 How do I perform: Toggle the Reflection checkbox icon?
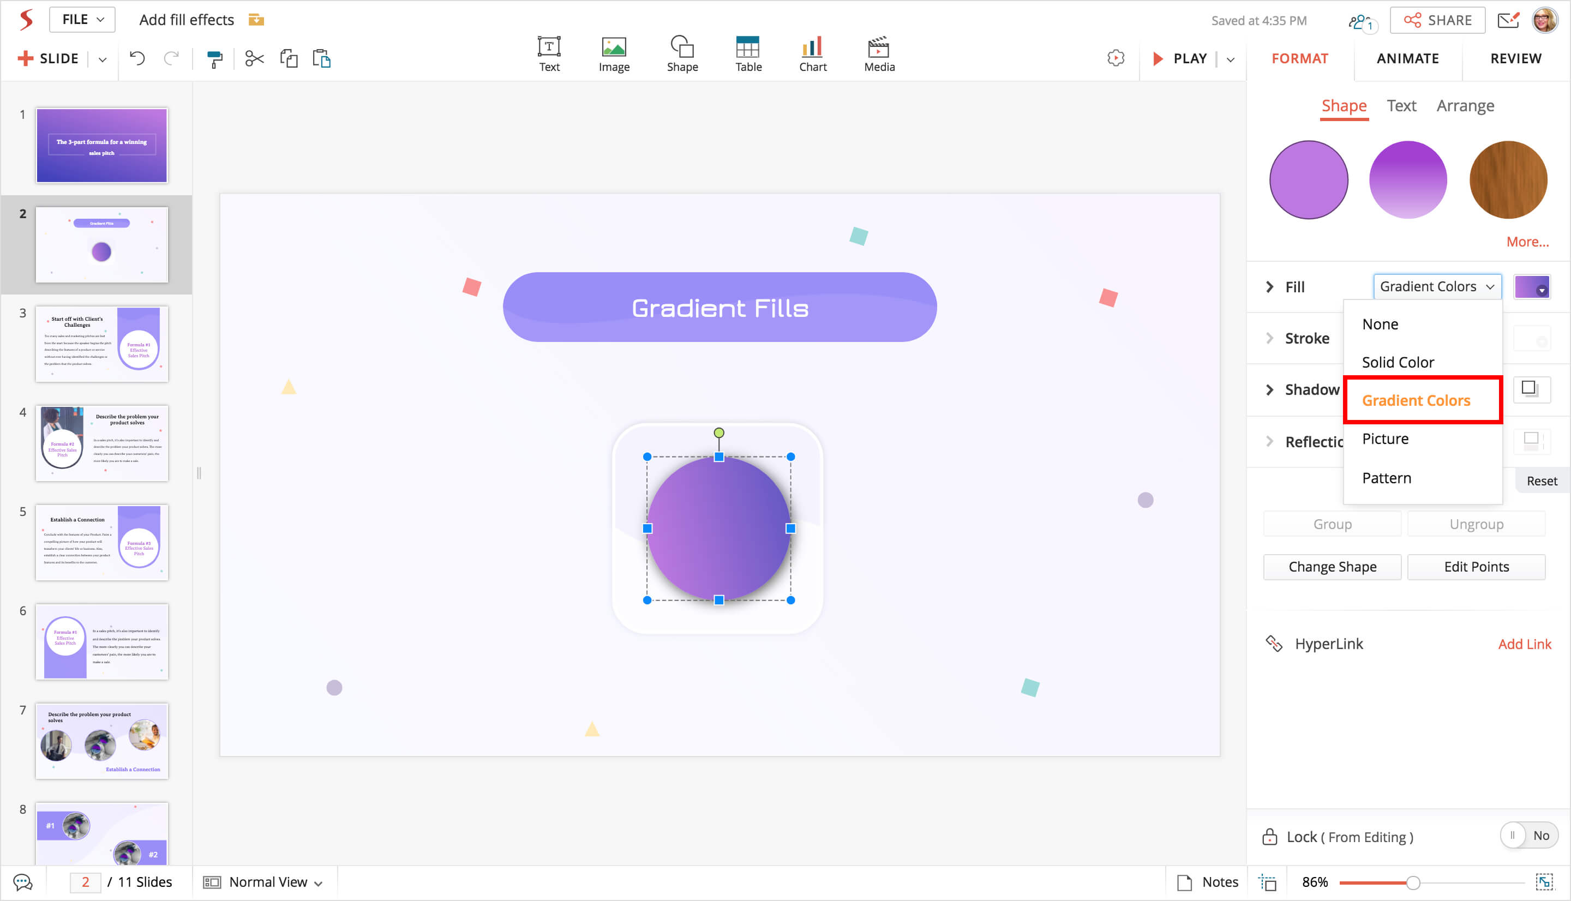point(1531,441)
